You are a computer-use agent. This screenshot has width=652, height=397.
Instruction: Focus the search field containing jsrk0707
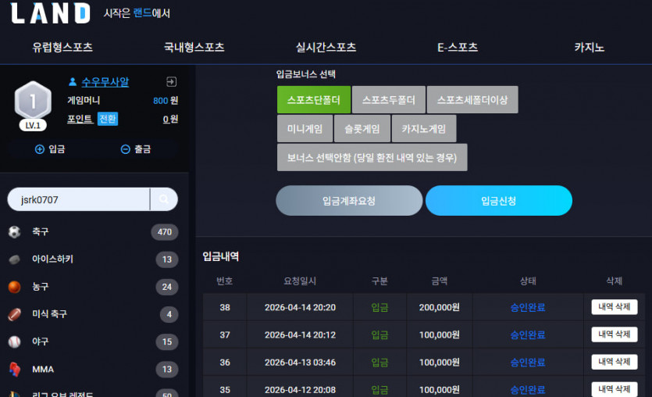tap(79, 199)
